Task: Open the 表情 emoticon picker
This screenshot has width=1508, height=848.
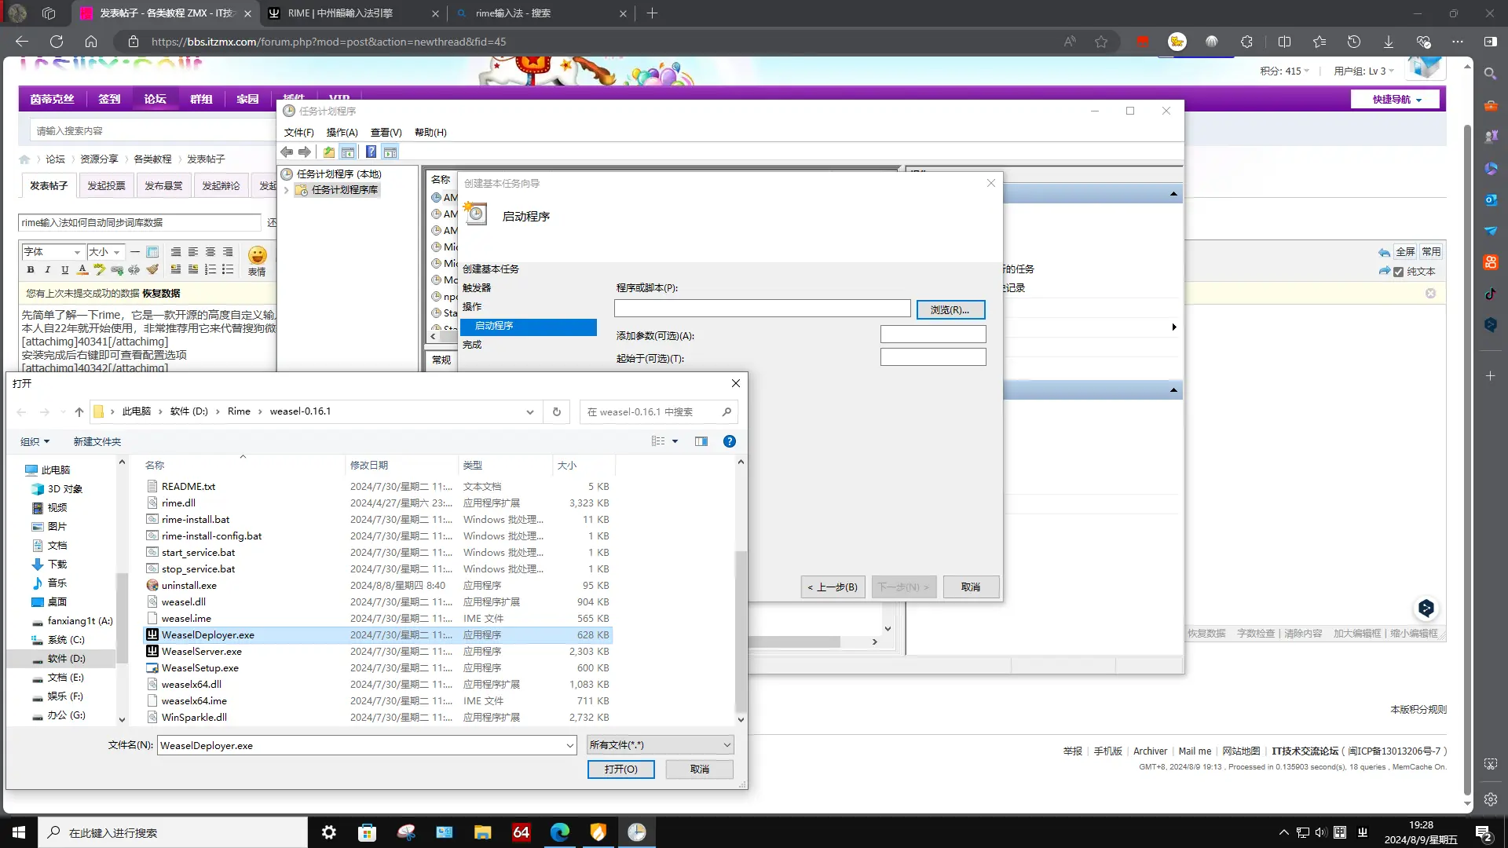Action: (x=257, y=261)
